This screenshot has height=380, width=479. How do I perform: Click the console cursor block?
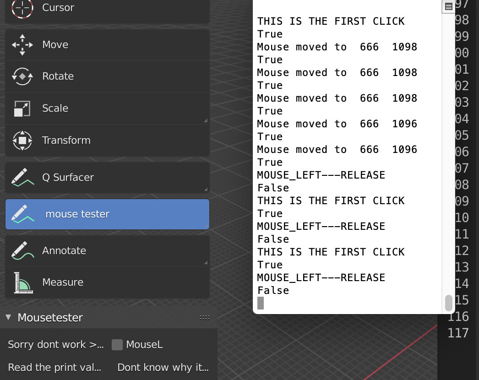pyautogui.click(x=261, y=303)
